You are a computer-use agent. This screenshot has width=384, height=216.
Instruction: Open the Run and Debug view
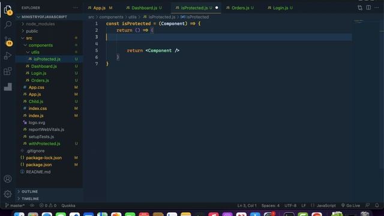pos(8,56)
